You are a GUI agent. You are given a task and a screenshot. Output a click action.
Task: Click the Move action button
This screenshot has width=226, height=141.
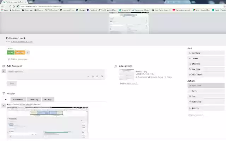pos(206,91)
